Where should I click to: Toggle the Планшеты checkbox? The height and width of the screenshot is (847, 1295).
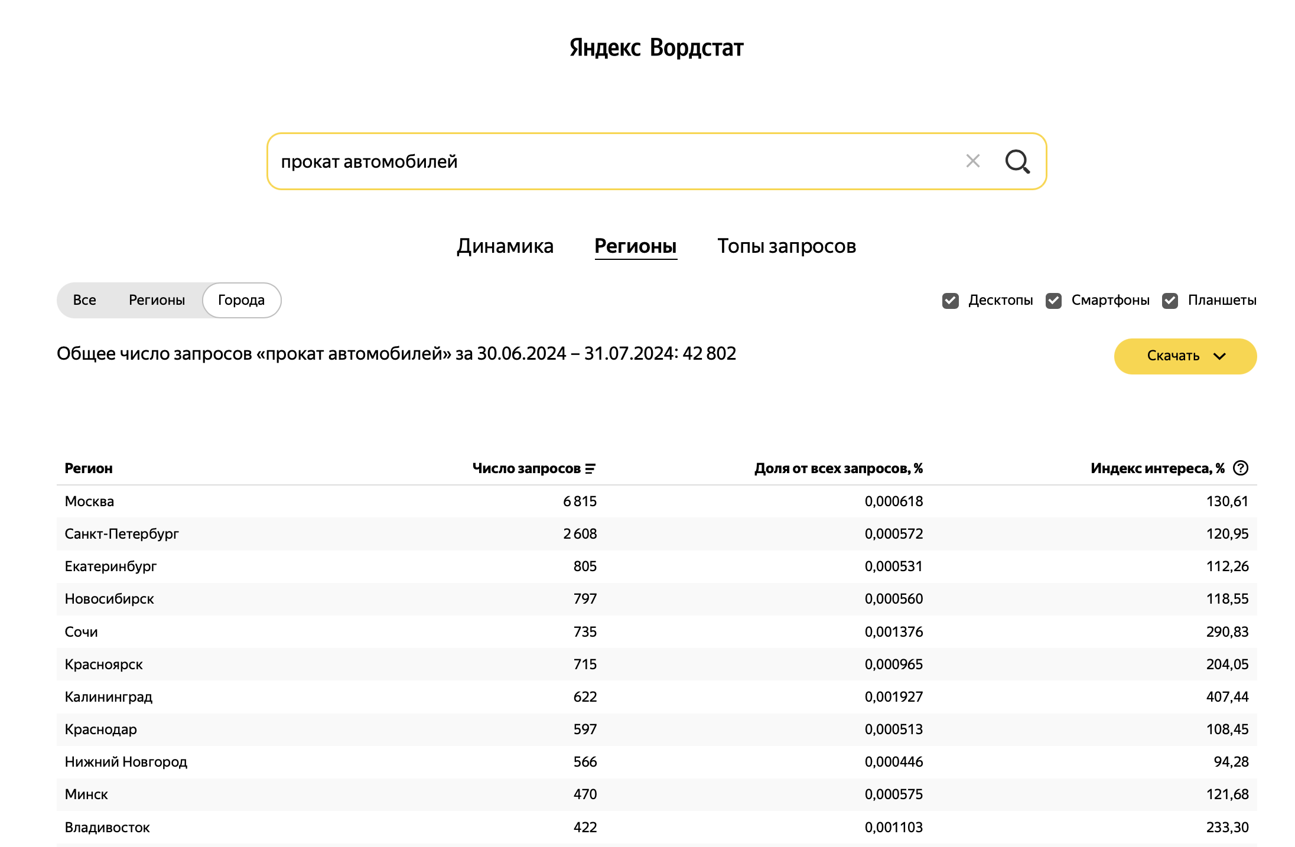point(1170,301)
